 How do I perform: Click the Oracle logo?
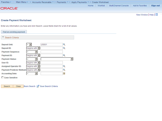(x=9, y=8)
